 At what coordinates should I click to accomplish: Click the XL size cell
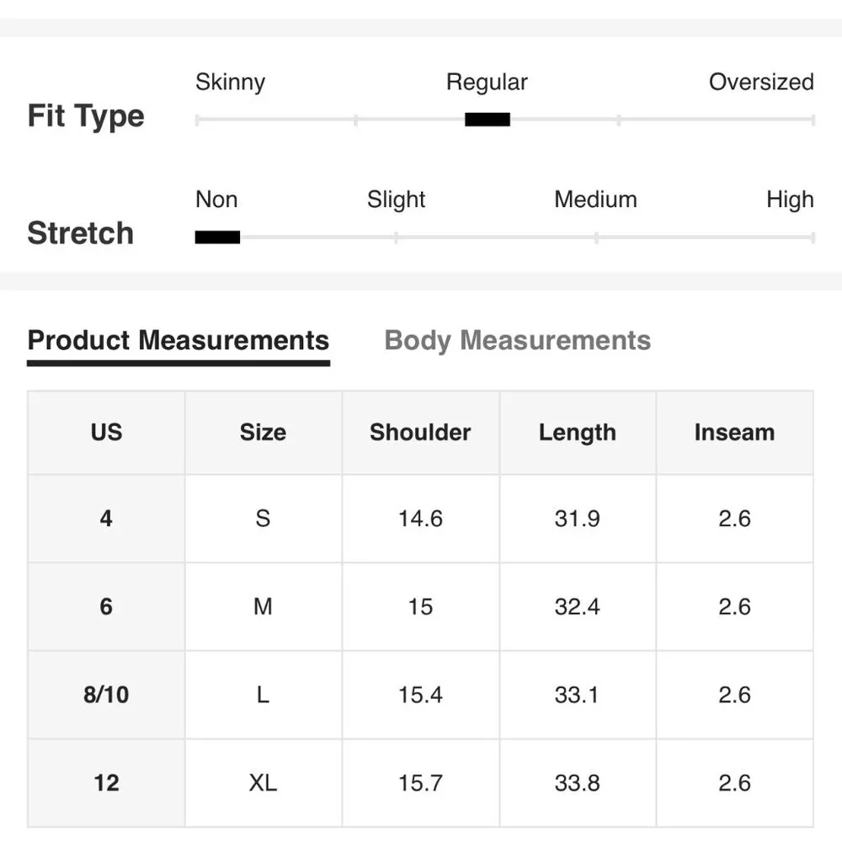(263, 783)
